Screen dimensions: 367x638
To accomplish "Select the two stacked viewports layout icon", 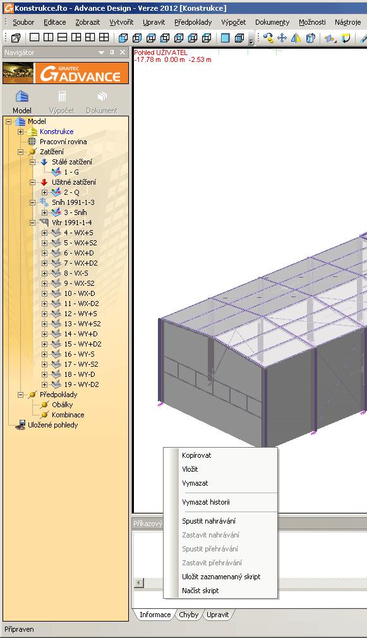I will (62, 37).
